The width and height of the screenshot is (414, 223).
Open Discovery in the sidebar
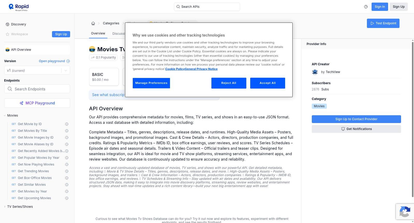click(19, 24)
